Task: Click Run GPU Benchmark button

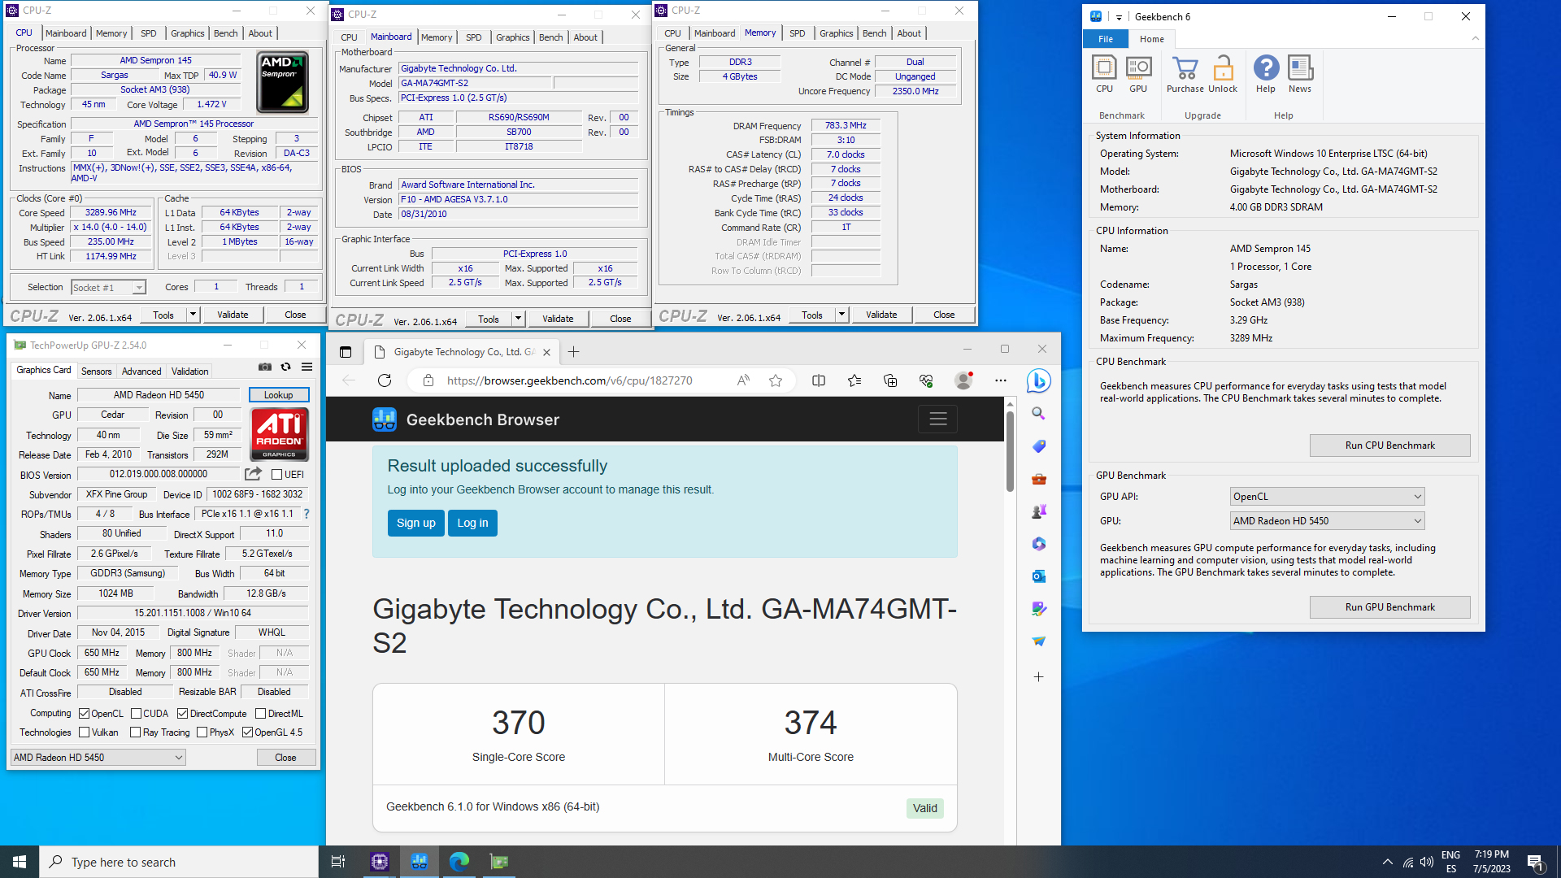Action: (1389, 607)
